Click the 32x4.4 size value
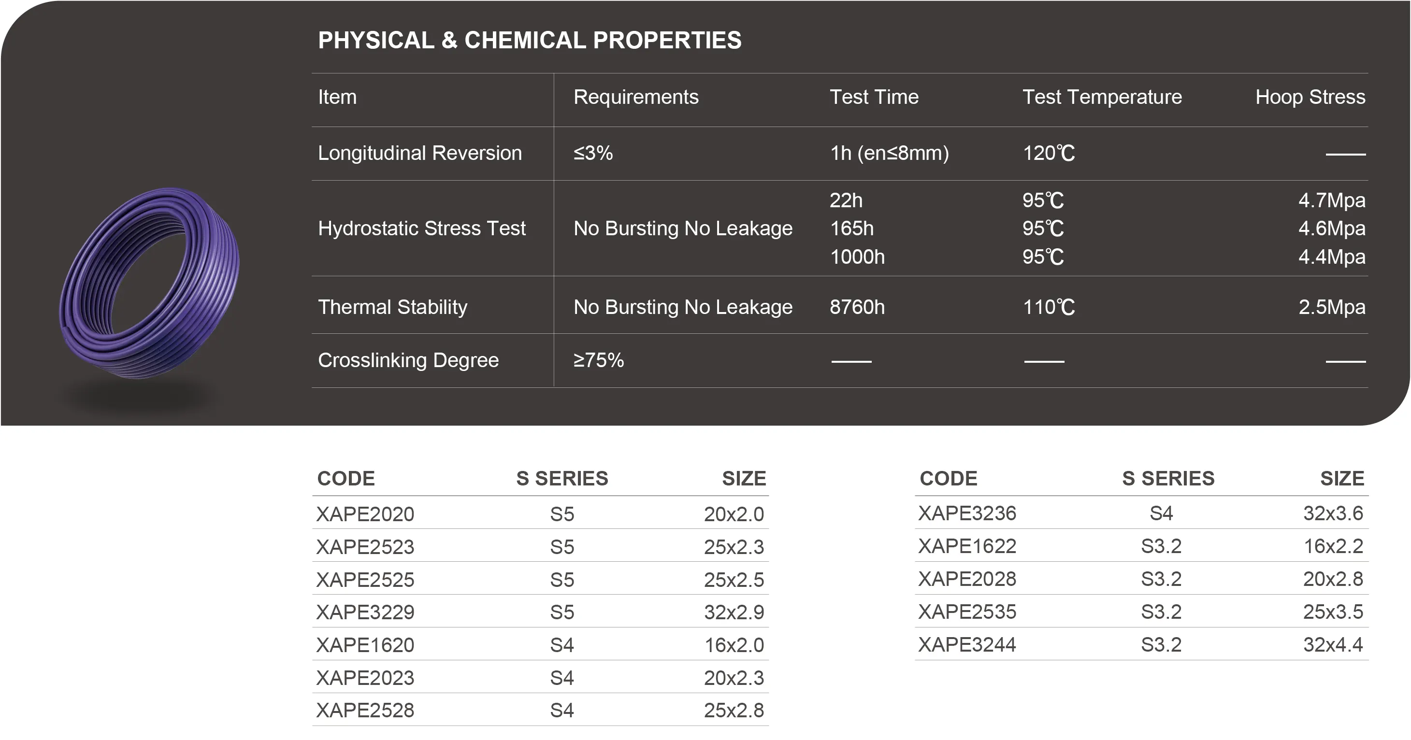The image size is (1411, 740). click(x=1333, y=645)
